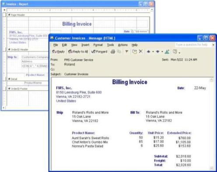Click the Invoice : Report title bar icon
The height and width of the screenshot is (172, 217).
(3, 4)
